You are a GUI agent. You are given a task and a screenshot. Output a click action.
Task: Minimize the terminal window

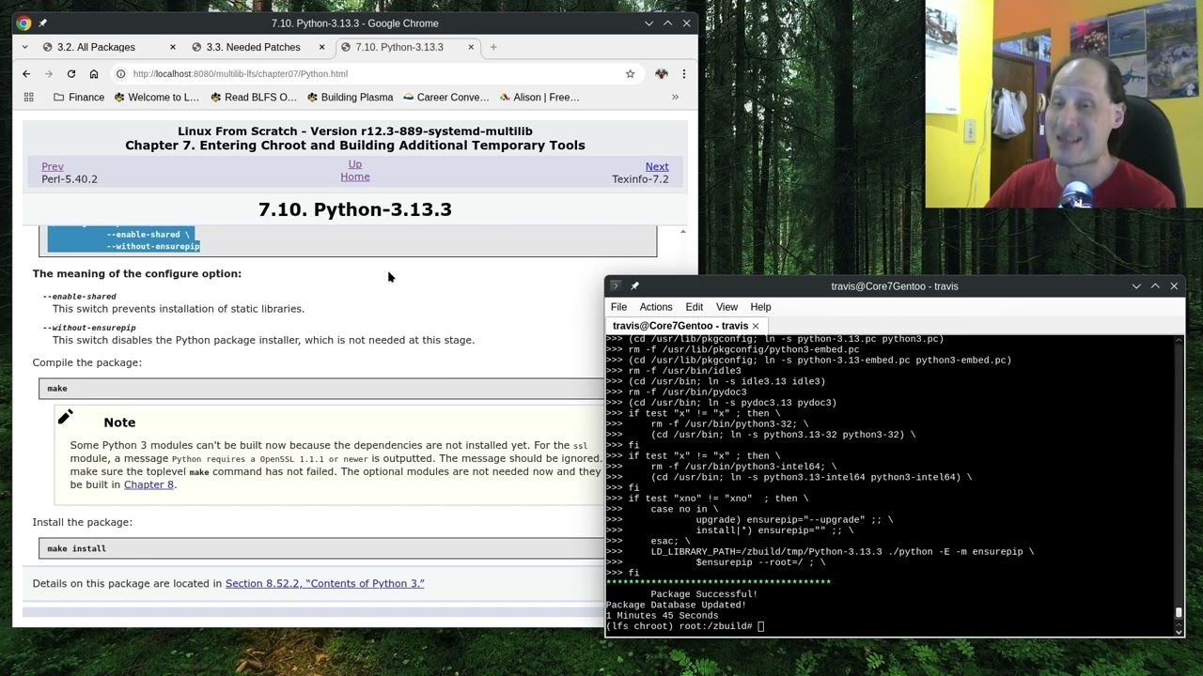click(x=1136, y=286)
